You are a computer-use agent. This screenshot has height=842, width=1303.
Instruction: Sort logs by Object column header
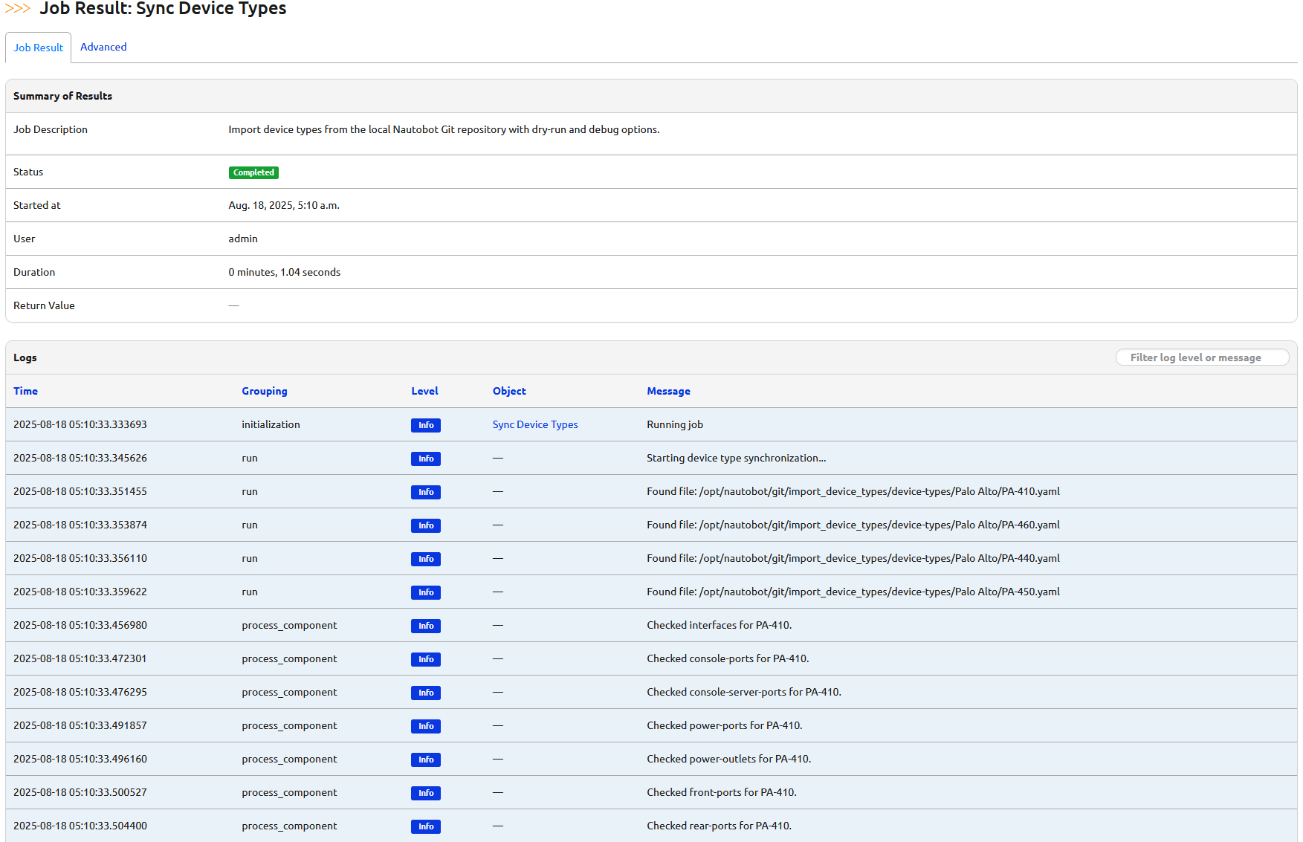click(509, 391)
